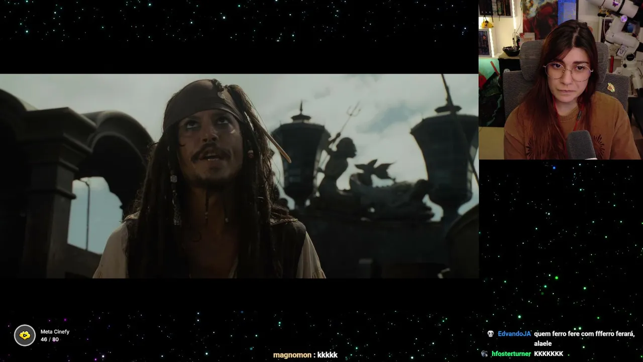Click hfosterturner's "KKKKKKK" chat message
This screenshot has width=643, height=362.
549,354
